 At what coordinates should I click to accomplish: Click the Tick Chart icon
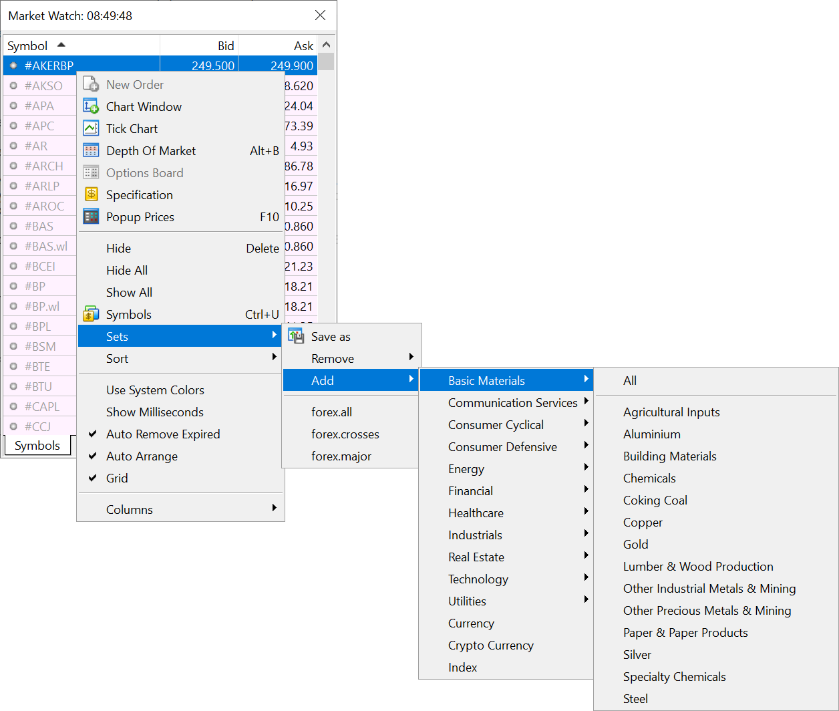[x=91, y=128]
